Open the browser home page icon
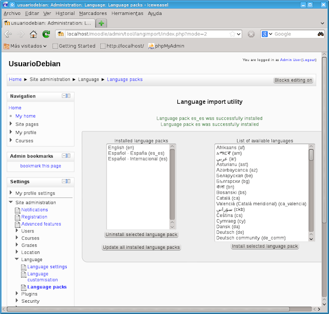Image resolution: width=329 pixels, height=314 pixels. pyautogui.click(x=33, y=34)
